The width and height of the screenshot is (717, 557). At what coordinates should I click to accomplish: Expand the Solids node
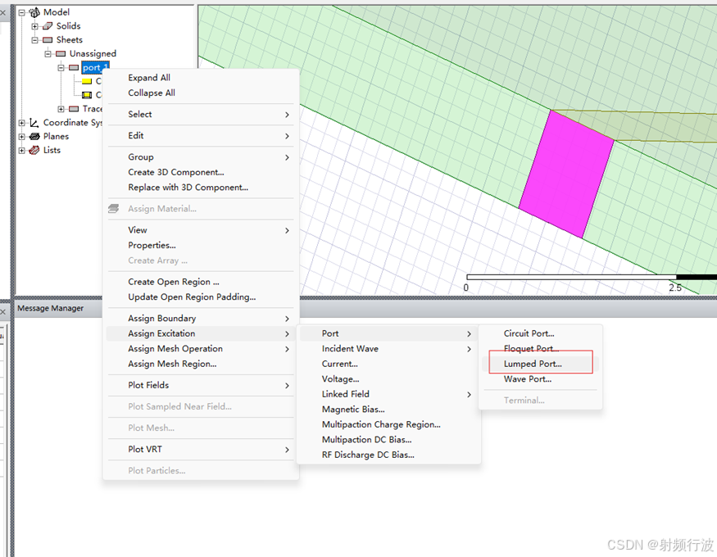tap(34, 26)
